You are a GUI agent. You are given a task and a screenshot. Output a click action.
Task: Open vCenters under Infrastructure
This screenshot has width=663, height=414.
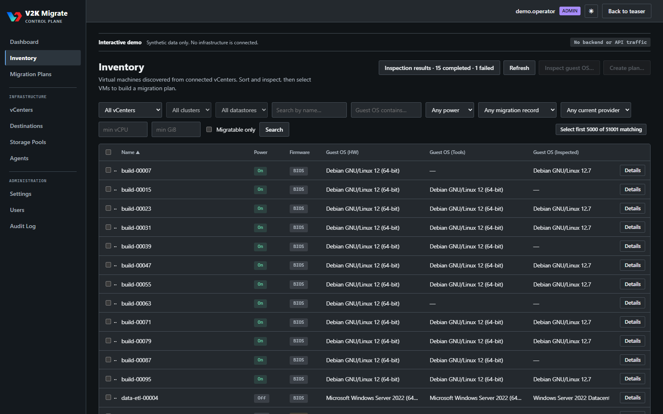click(x=43, y=110)
